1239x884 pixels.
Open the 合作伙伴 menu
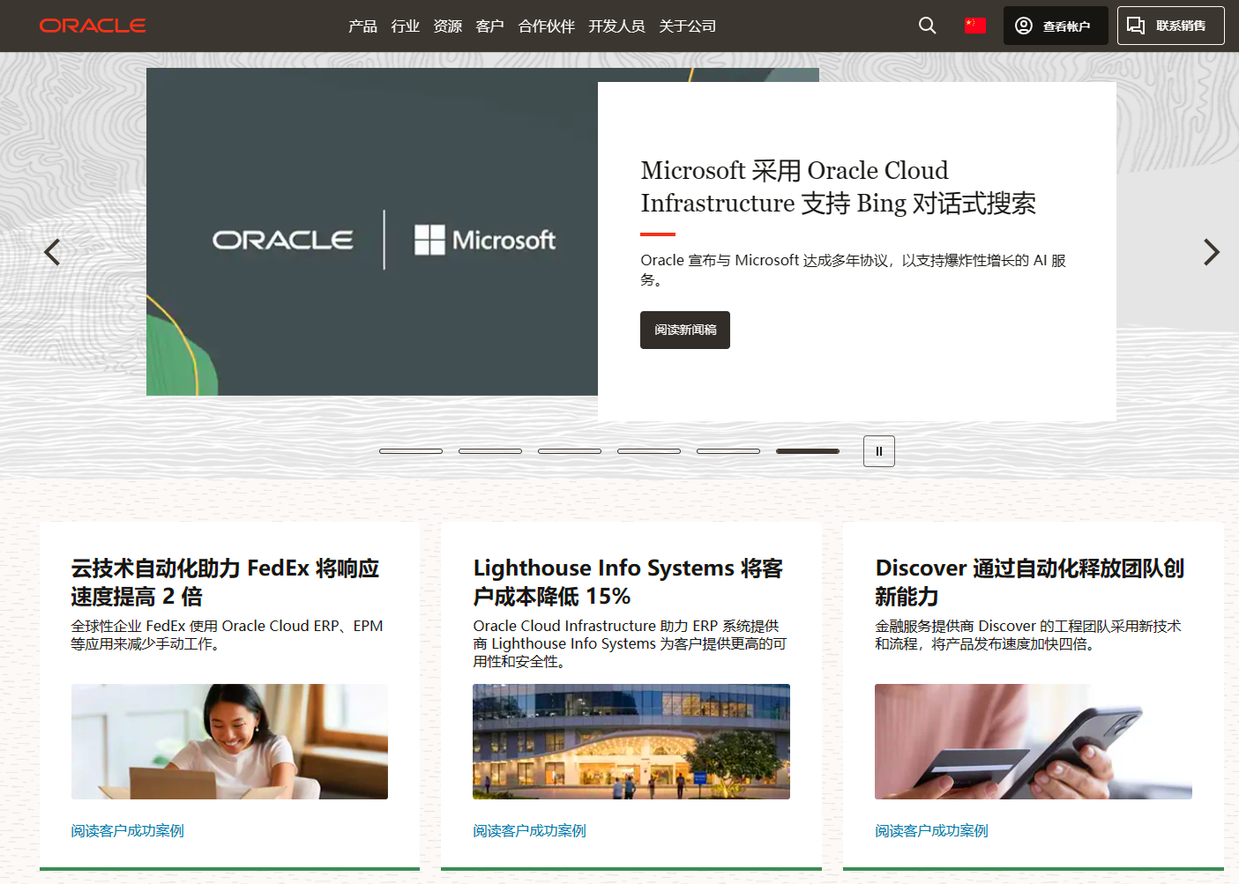point(546,26)
